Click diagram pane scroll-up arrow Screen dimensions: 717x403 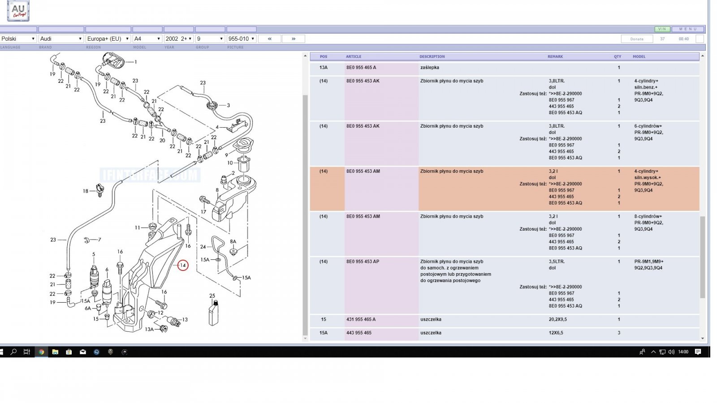tap(305, 56)
